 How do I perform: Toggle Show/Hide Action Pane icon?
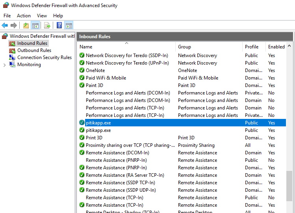point(69,26)
